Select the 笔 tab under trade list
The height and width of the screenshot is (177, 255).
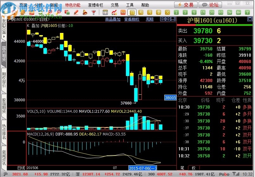coord(182,168)
